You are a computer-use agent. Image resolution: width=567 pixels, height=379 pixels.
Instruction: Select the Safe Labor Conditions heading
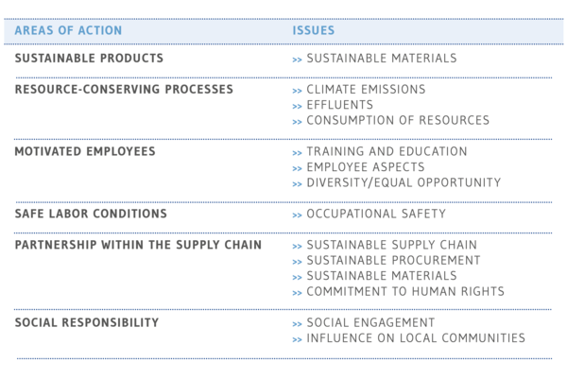pyautogui.click(x=91, y=214)
